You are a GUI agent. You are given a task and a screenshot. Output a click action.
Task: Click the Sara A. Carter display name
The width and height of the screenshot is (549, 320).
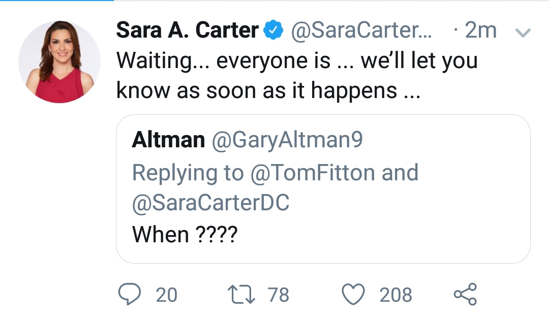187,31
